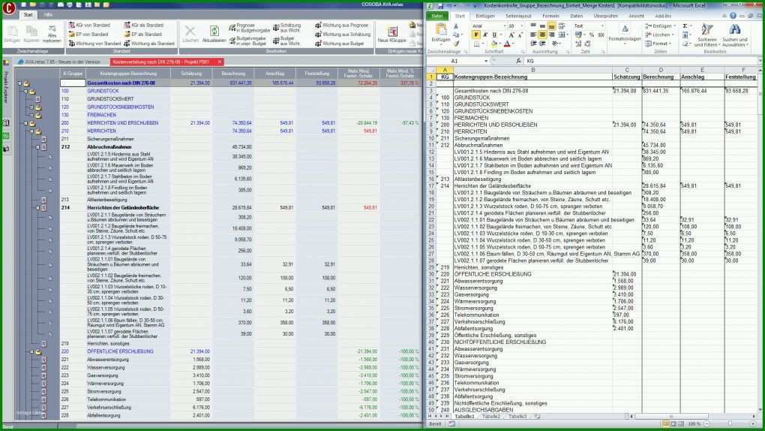Click 'Alles markieren' in AVA ribbon

pos(52,34)
